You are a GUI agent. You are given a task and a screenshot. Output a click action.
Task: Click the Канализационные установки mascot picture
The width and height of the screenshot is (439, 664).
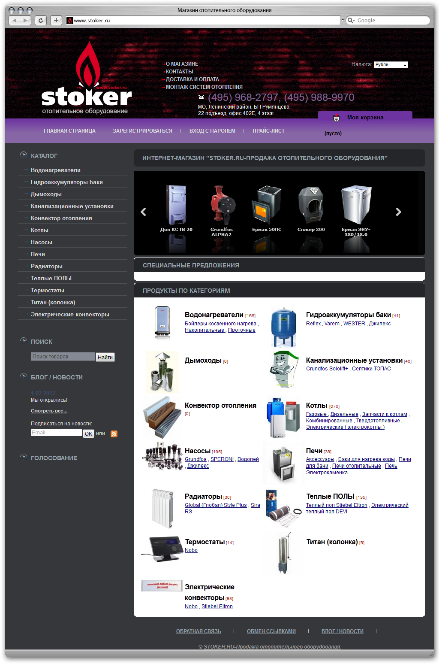click(284, 370)
